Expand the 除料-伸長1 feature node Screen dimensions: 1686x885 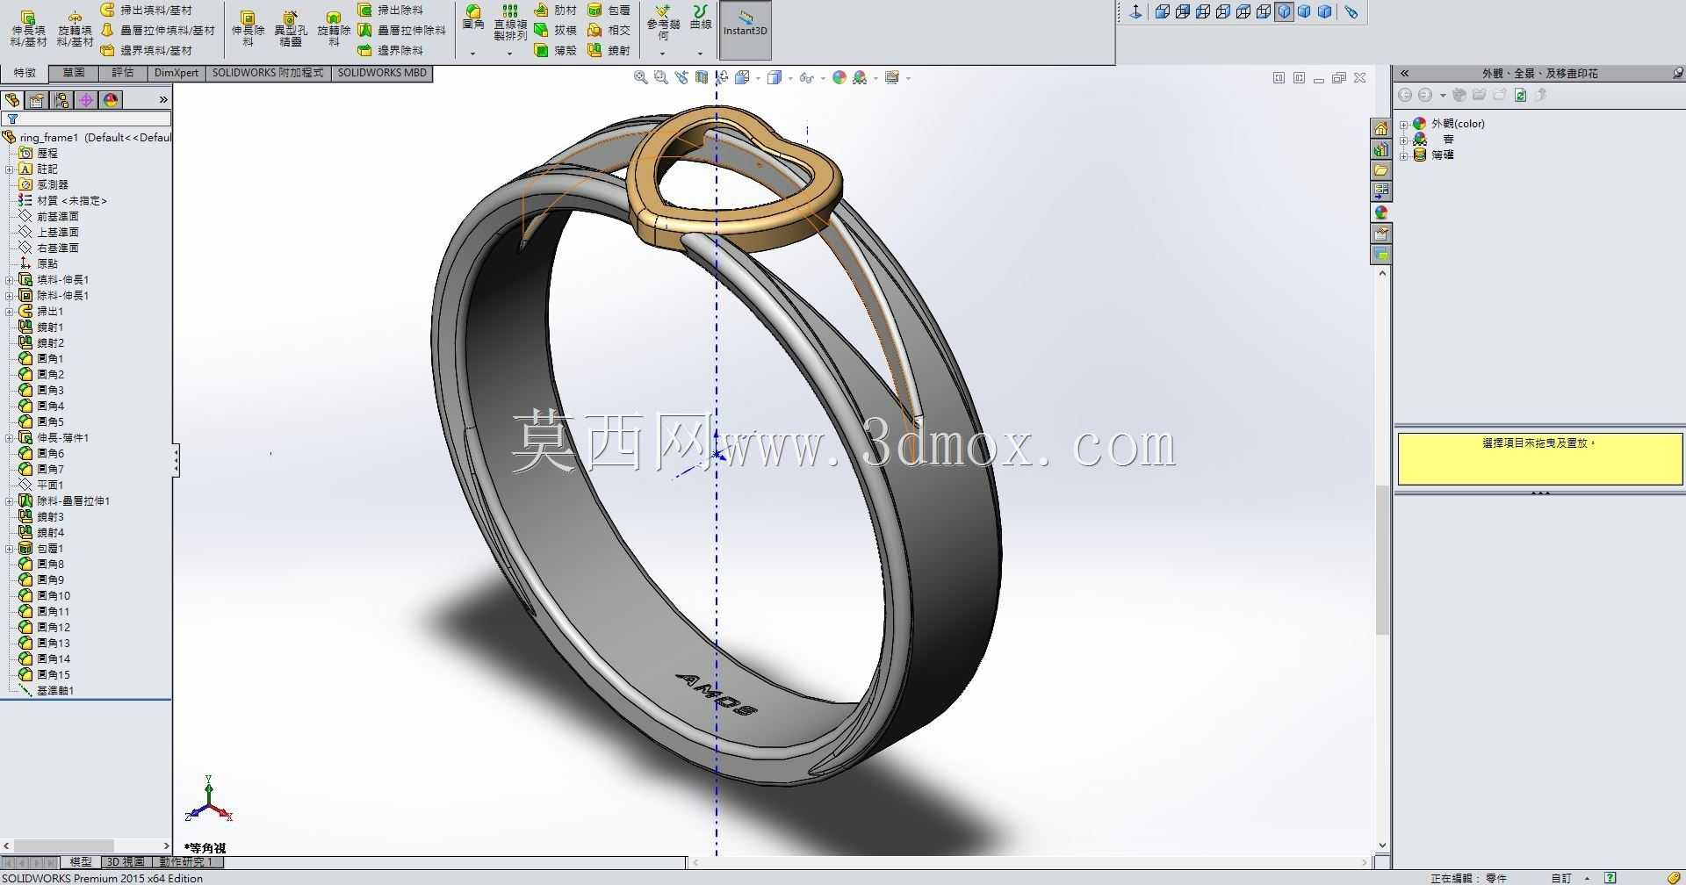pos(10,295)
